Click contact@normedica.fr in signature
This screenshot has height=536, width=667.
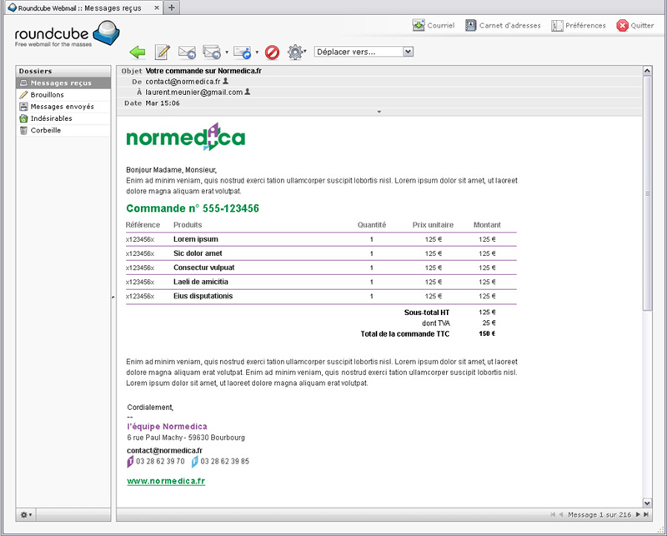click(164, 450)
